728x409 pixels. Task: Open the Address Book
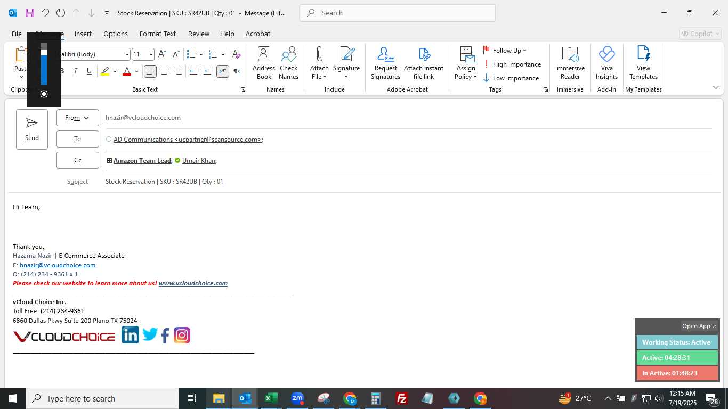(264, 63)
